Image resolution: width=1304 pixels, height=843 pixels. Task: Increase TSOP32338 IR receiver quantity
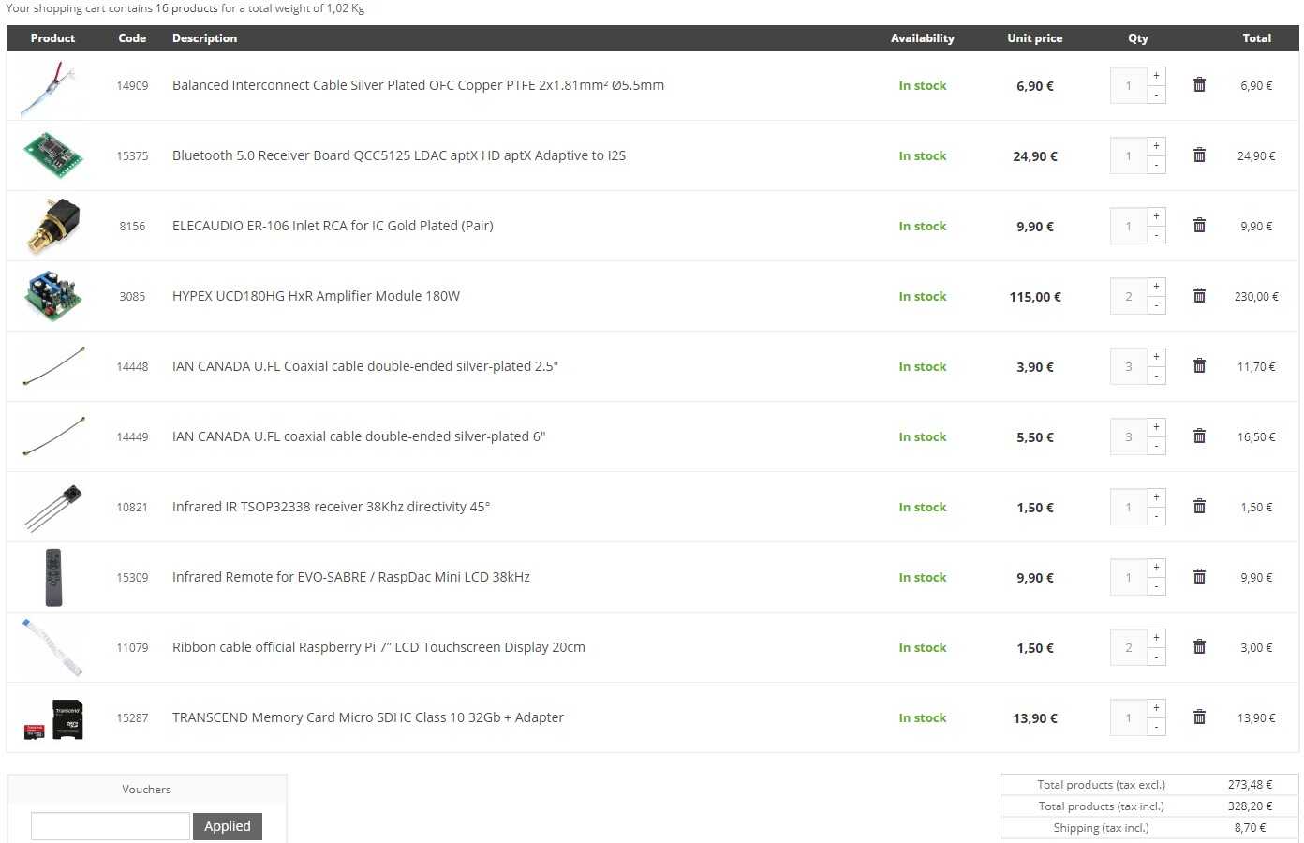coord(1156,497)
